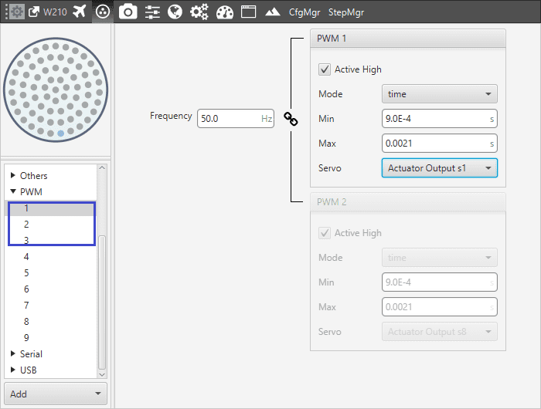Open the gauge dashboard icon
541x409 pixels.
[224, 12]
